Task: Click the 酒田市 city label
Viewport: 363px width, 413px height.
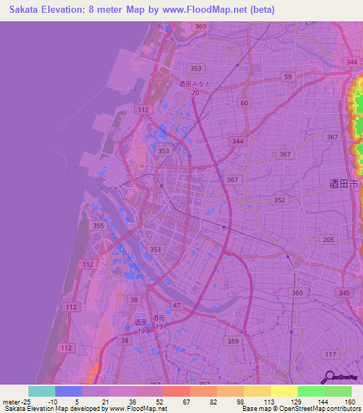Action: click(344, 184)
